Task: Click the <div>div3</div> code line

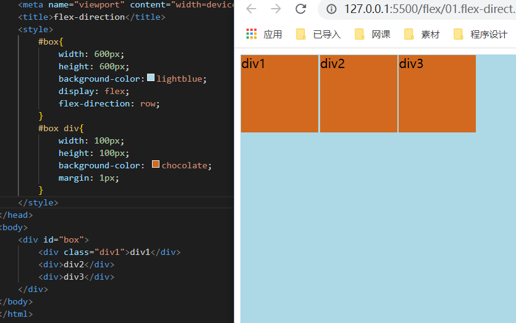Action: [x=77, y=277]
